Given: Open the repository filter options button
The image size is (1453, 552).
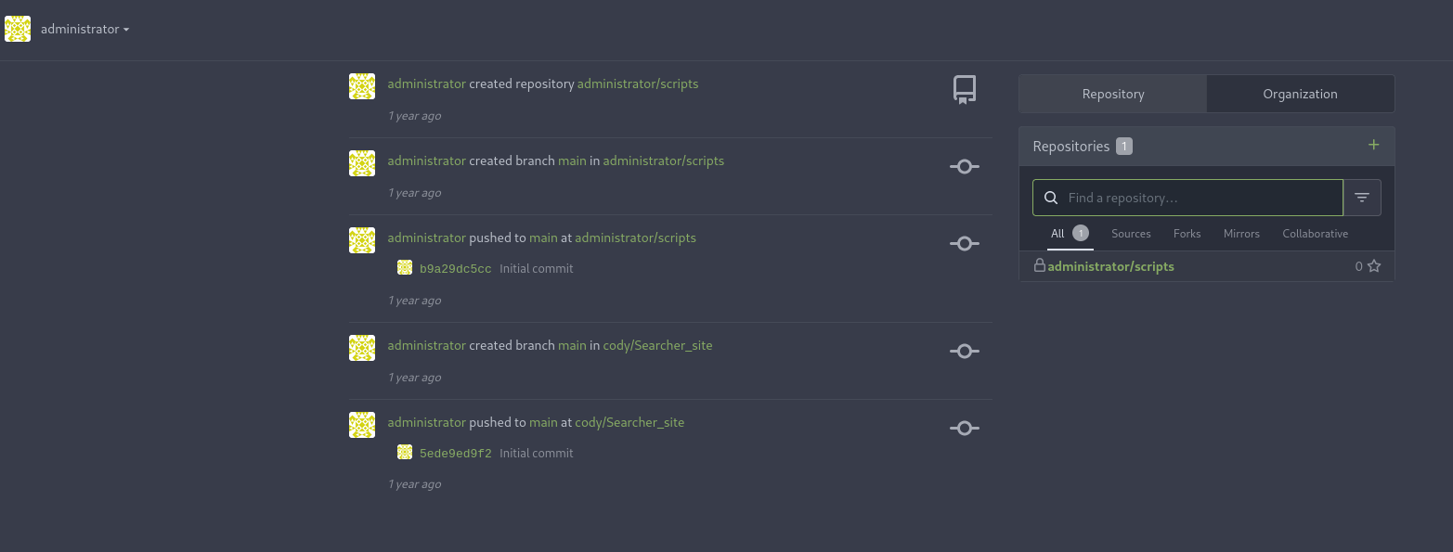Looking at the screenshot, I should coord(1362,198).
